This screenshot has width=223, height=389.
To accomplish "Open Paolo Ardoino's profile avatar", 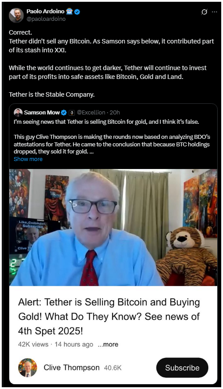I will point(16,15).
